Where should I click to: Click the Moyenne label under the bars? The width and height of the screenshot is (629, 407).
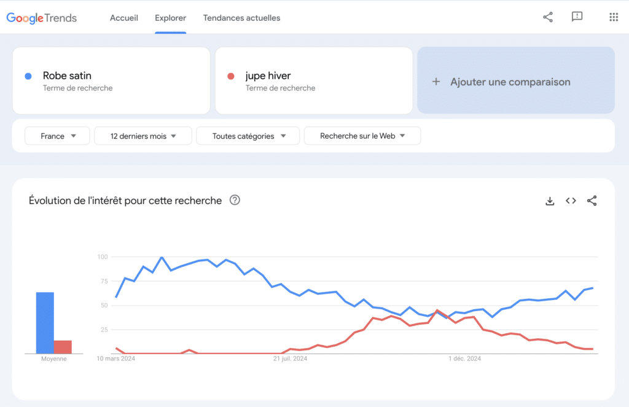[54, 359]
